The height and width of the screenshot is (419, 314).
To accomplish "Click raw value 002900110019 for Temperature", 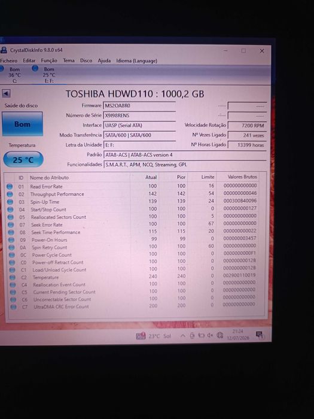I will point(239,275).
